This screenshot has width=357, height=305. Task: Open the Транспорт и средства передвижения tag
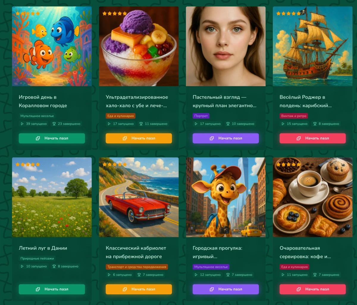(137, 267)
